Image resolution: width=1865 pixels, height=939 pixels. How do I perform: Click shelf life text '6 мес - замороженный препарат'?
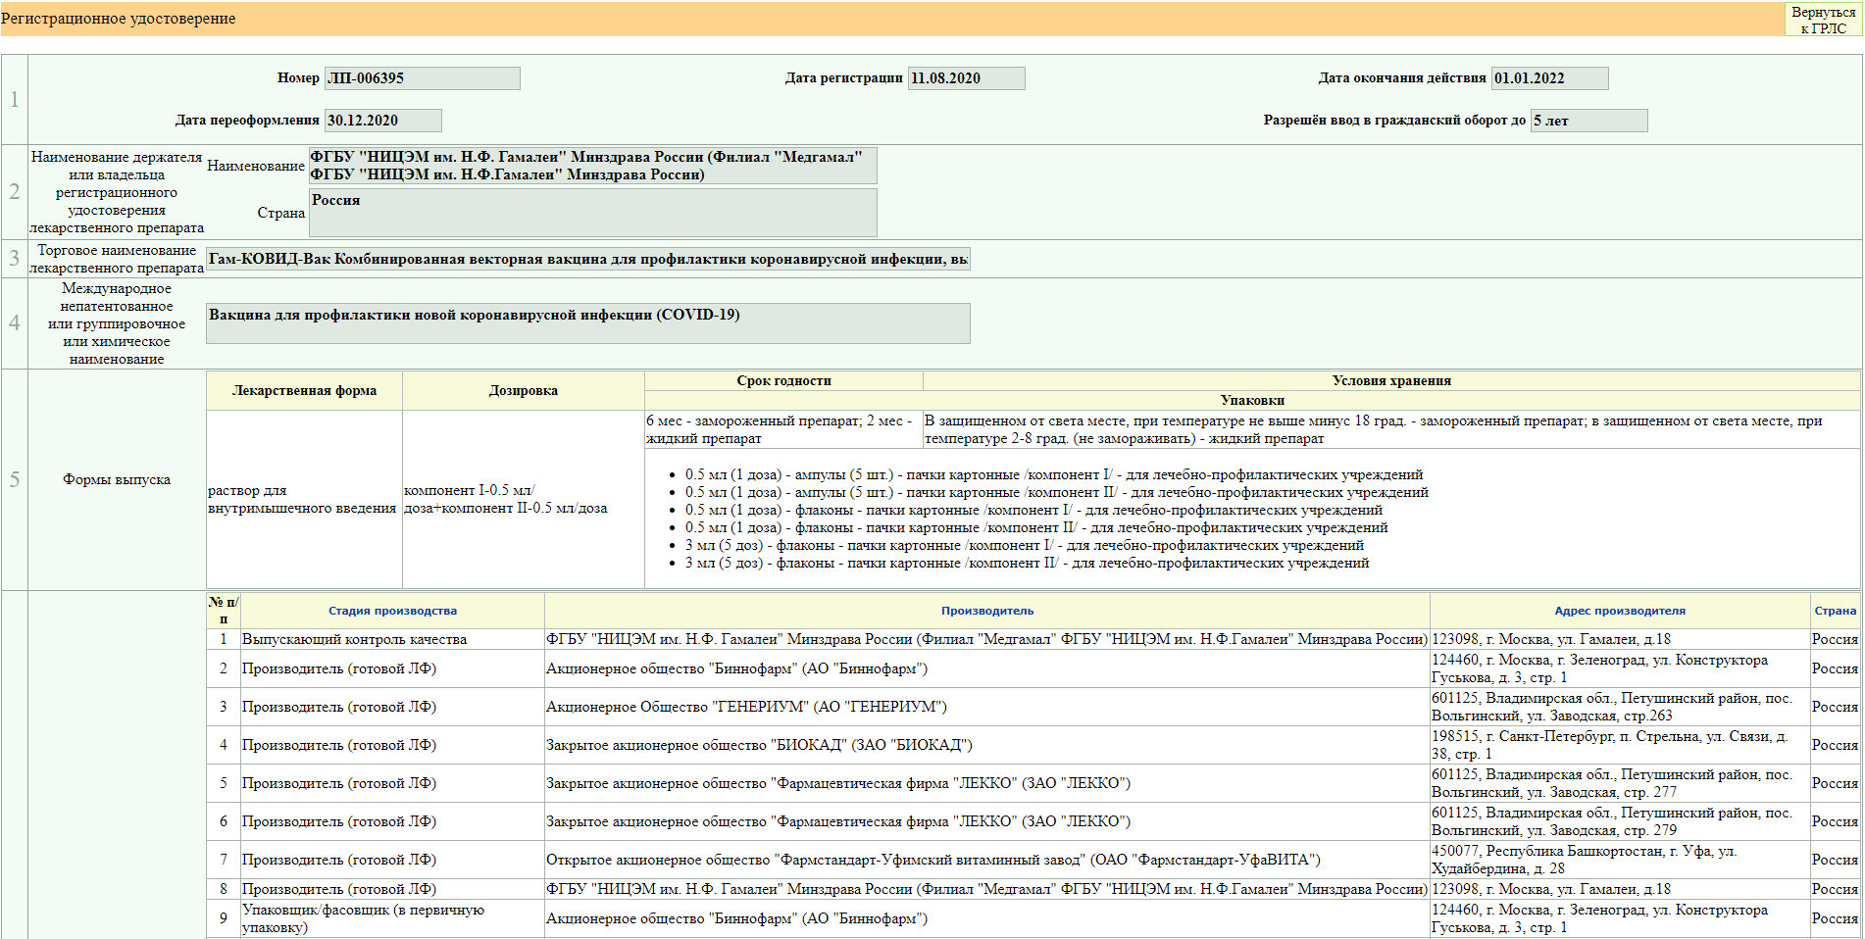[x=783, y=429]
